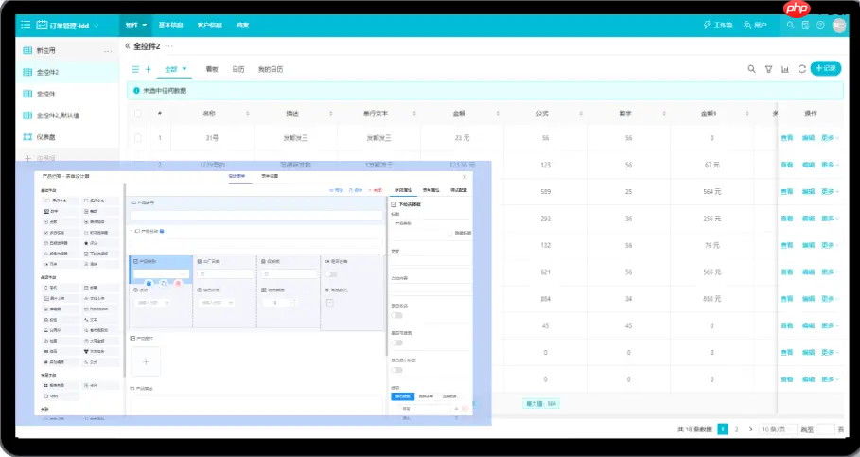
Task: Switch to the 日历 view tab
Action: tap(238, 69)
